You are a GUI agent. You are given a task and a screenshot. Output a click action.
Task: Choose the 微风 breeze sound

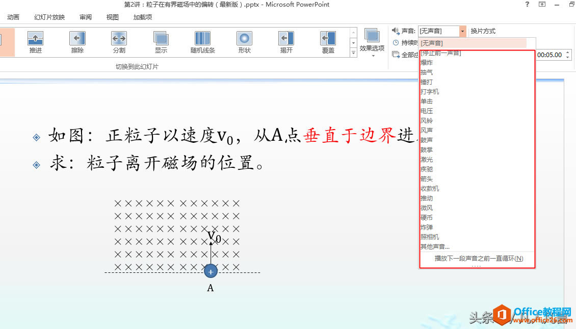coord(427,208)
